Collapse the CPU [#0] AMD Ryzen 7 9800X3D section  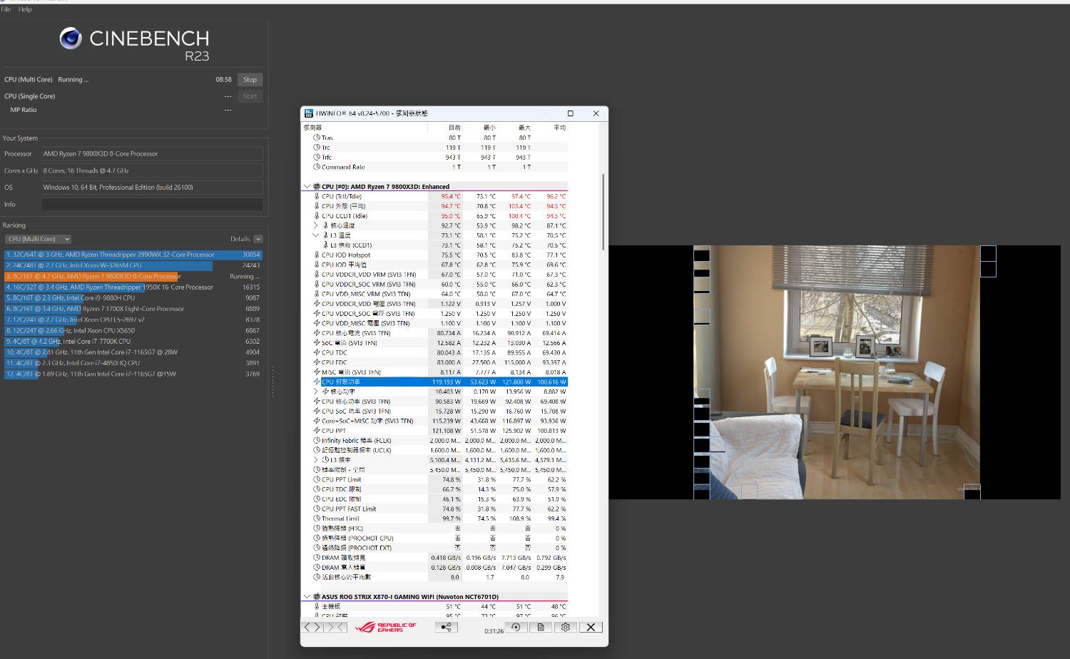tap(307, 187)
